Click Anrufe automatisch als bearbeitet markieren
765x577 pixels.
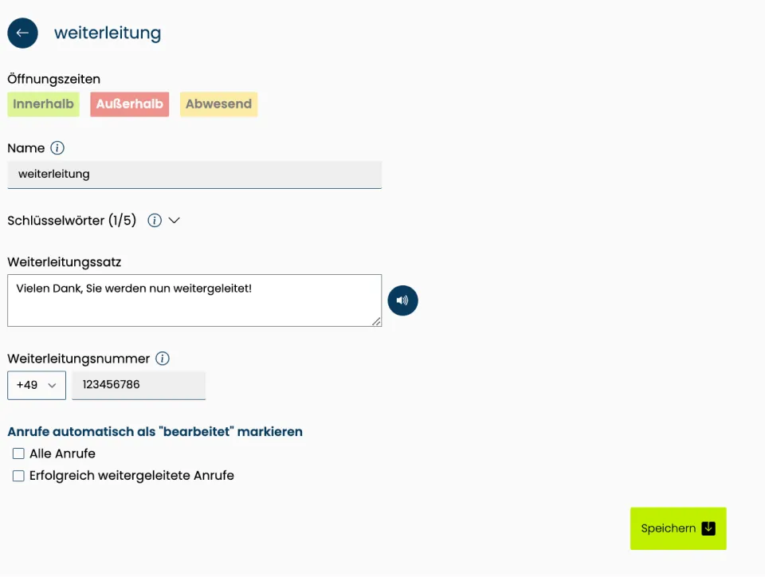(x=155, y=431)
